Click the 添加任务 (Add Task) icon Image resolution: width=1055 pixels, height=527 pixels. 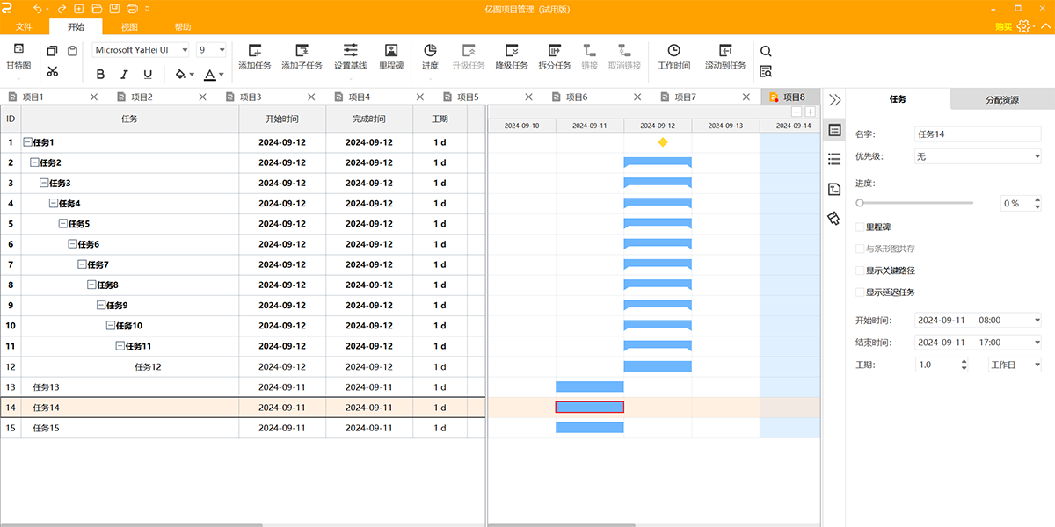[254, 51]
